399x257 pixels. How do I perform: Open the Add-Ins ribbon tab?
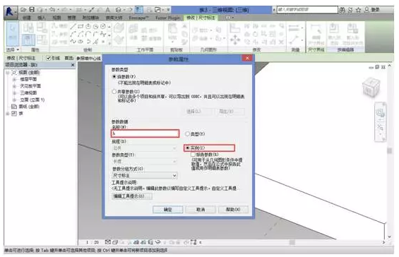[90, 18]
